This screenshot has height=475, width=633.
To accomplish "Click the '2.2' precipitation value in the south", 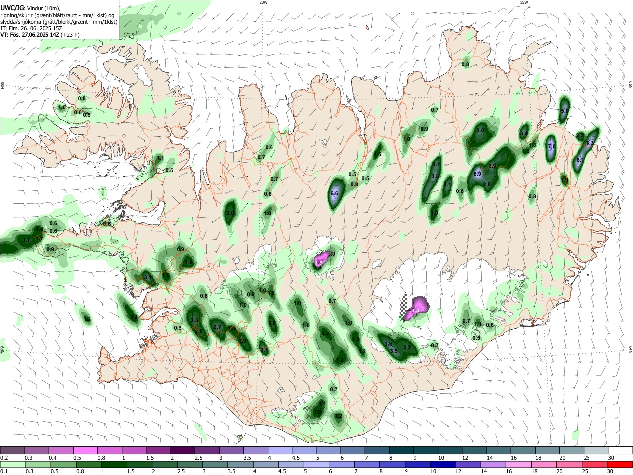I will [407, 347].
